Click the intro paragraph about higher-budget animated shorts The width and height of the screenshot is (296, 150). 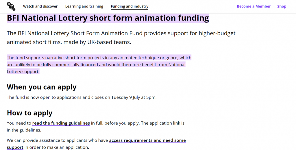pos(121,38)
